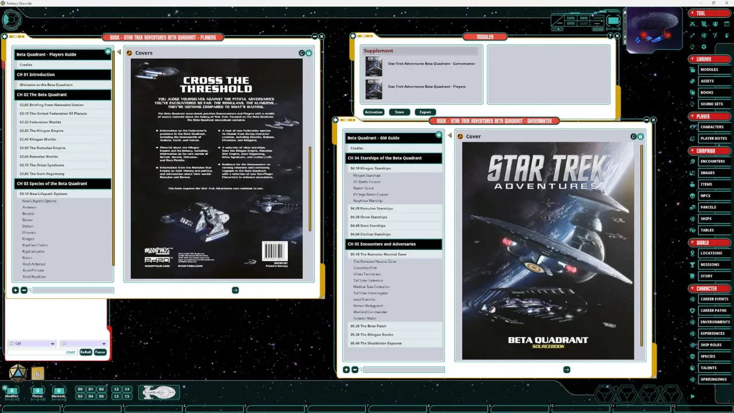Toggle the C5 complication button
The height and width of the screenshot is (413, 734).
point(127,396)
